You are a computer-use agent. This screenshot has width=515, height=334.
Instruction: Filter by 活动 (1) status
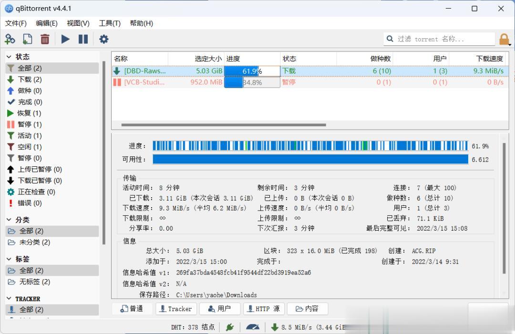click(52, 135)
